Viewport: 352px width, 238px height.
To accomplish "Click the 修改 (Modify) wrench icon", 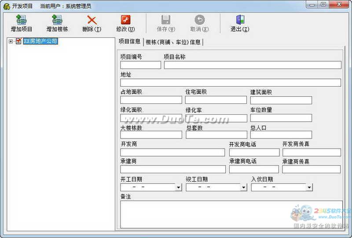I will (125, 20).
